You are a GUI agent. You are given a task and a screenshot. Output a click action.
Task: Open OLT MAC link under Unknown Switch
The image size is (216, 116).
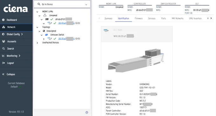[x=66, y=38]
